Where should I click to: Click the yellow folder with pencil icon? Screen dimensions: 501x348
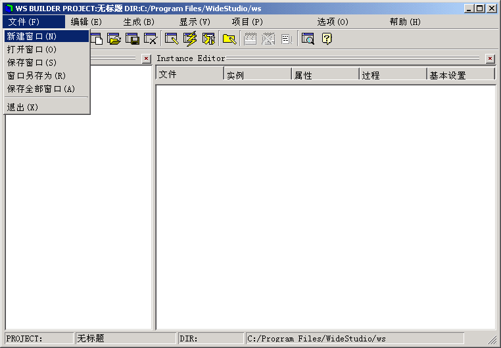click(x=229, y=39)
